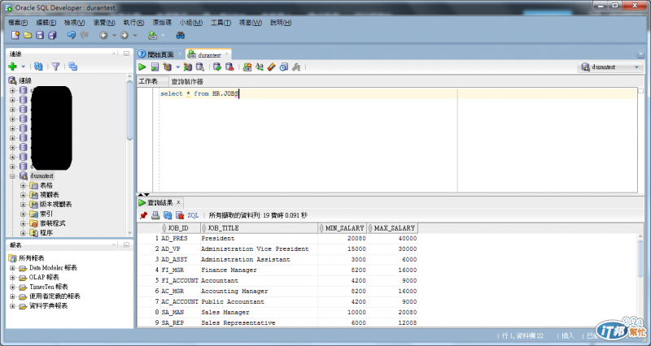Open the Back button history dropdown arrow

pyautogui.click(x=114, y=36)
